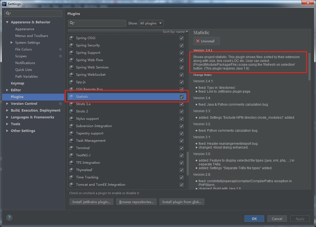Image resolution: width=316 pixels, height=227 pixels.
Task: Open the Notifications settings page
Action: (25, 63)
